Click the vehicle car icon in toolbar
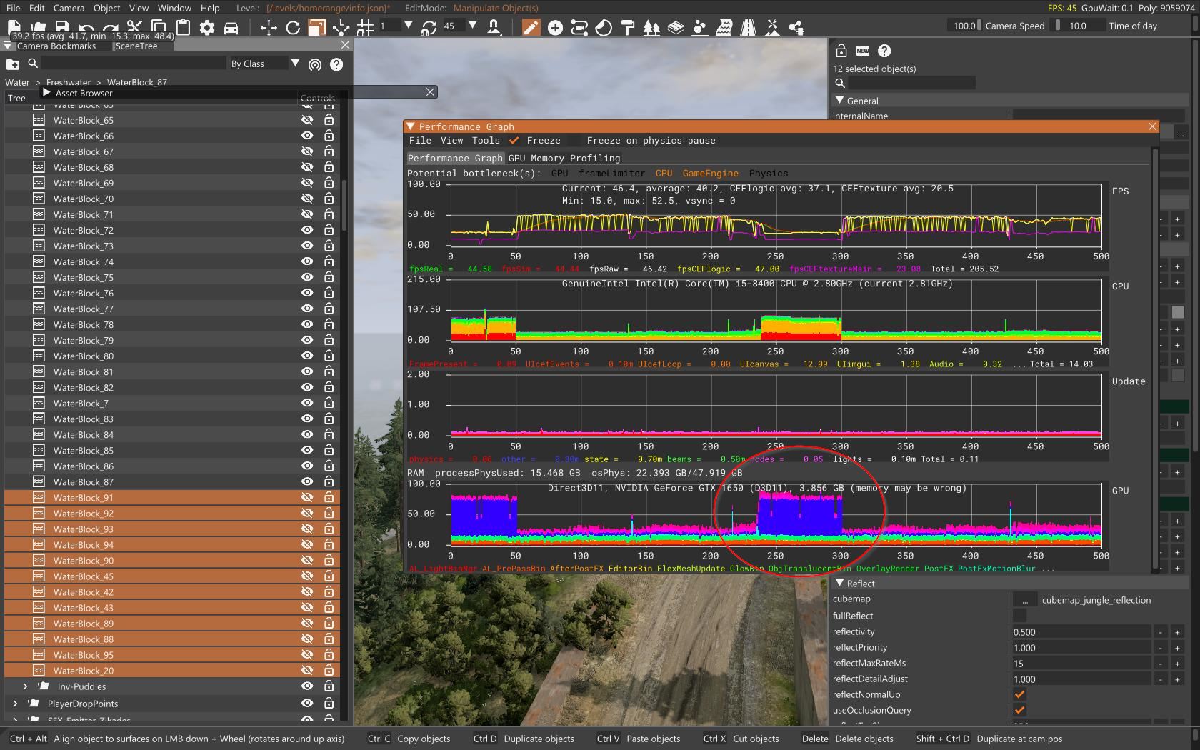This screenshot has height=750, width=1200. coord(231,28)
